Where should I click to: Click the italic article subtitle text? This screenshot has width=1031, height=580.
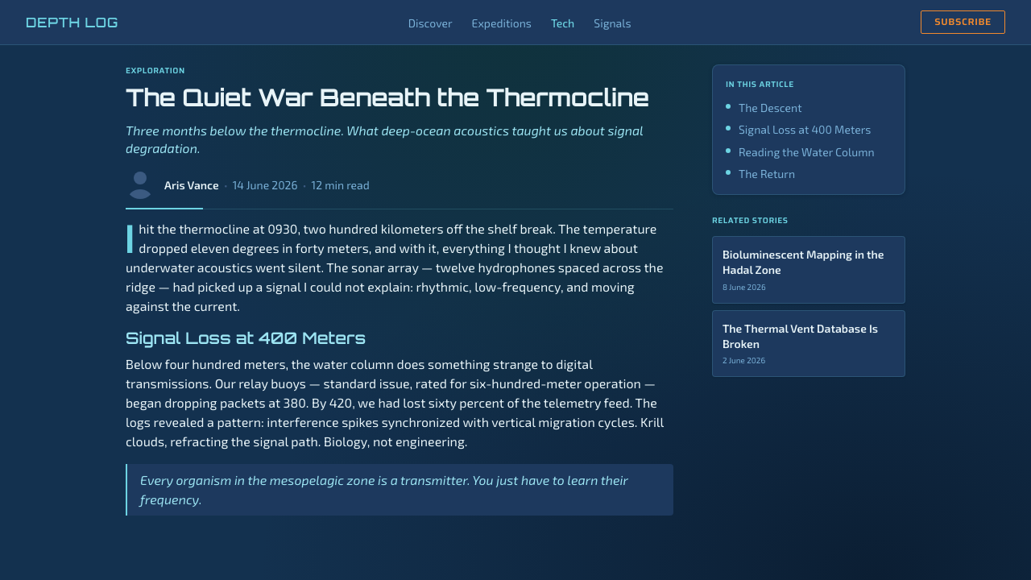384,139
